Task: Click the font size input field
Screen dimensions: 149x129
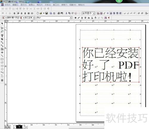Action: coord(53,18)
